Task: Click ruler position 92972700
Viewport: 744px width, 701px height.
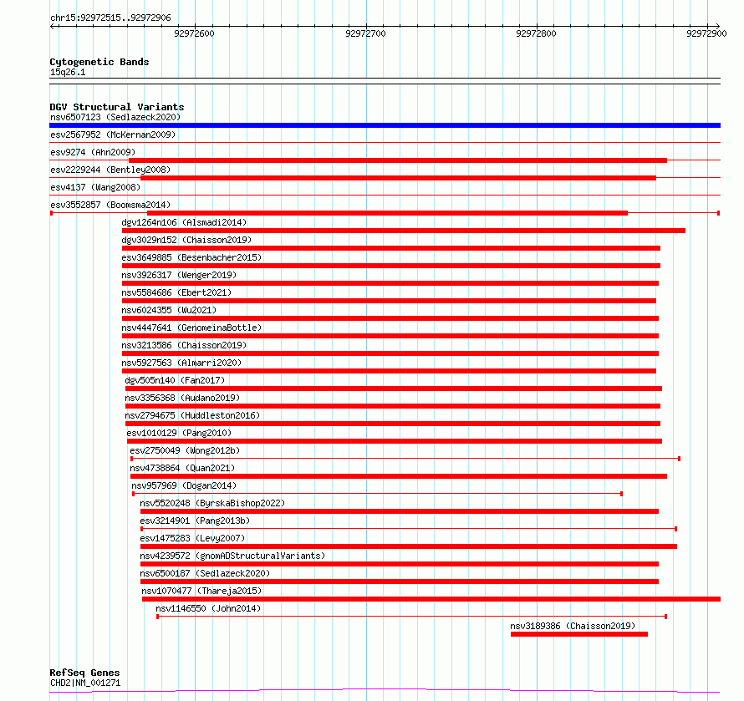Action: click(366, 33)
